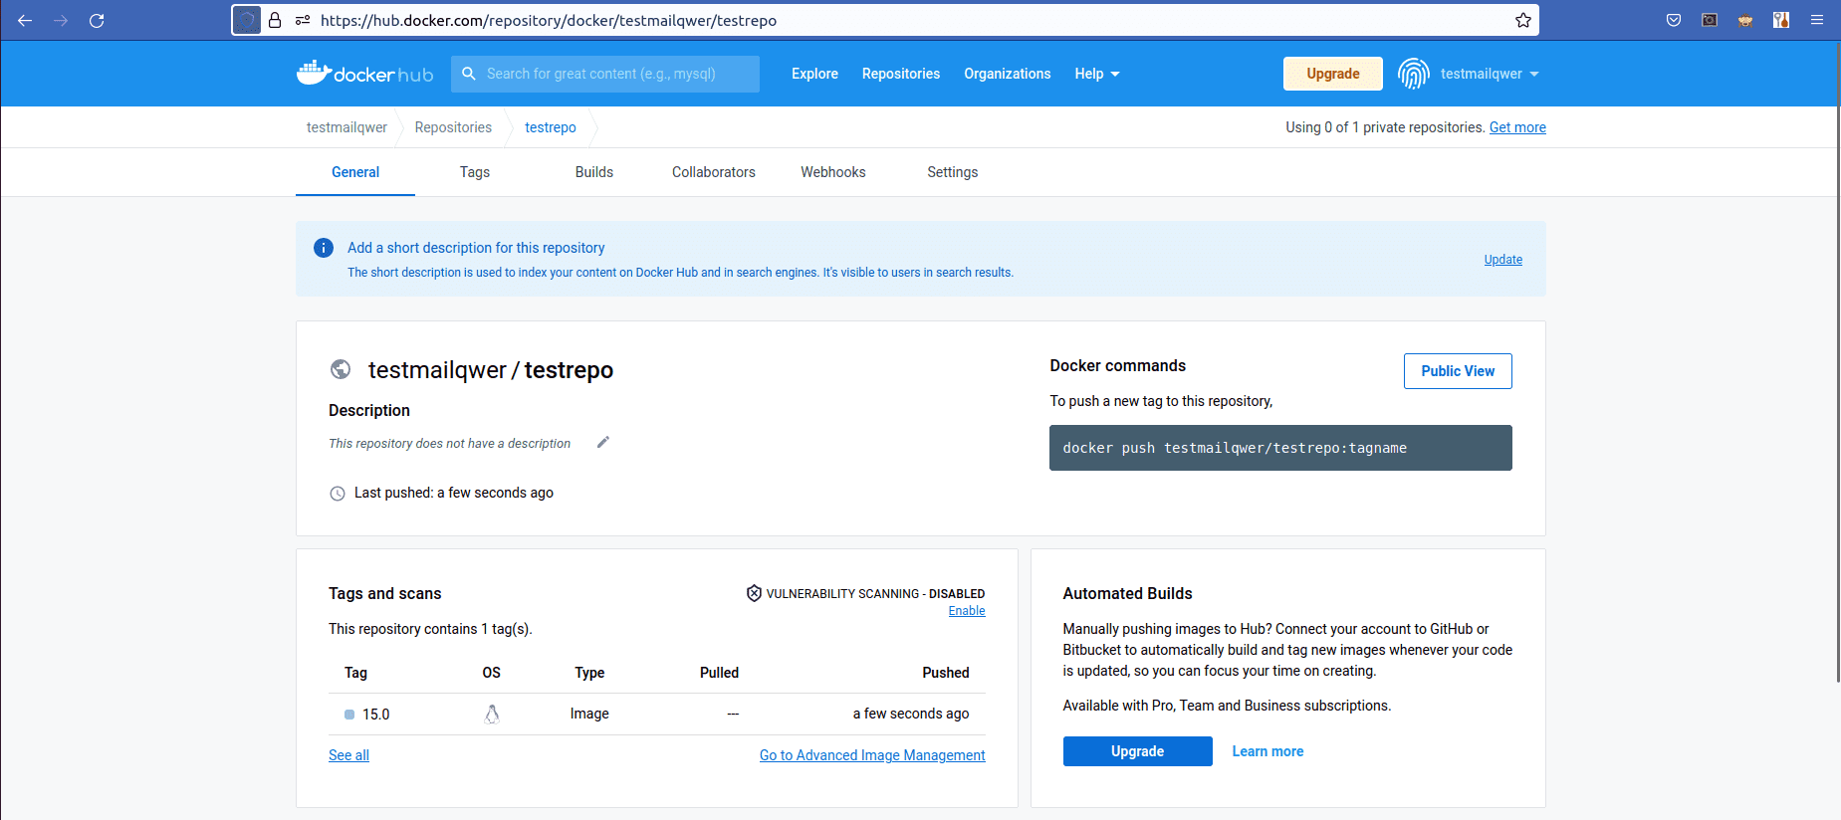The image size is (1841, 820).
Task: Open the browser hamburger menu
Action: click(x=1817, y=20)
